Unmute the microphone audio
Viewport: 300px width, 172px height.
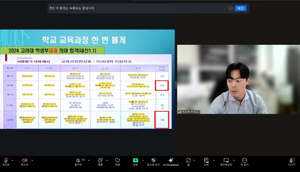click(6, 161)
